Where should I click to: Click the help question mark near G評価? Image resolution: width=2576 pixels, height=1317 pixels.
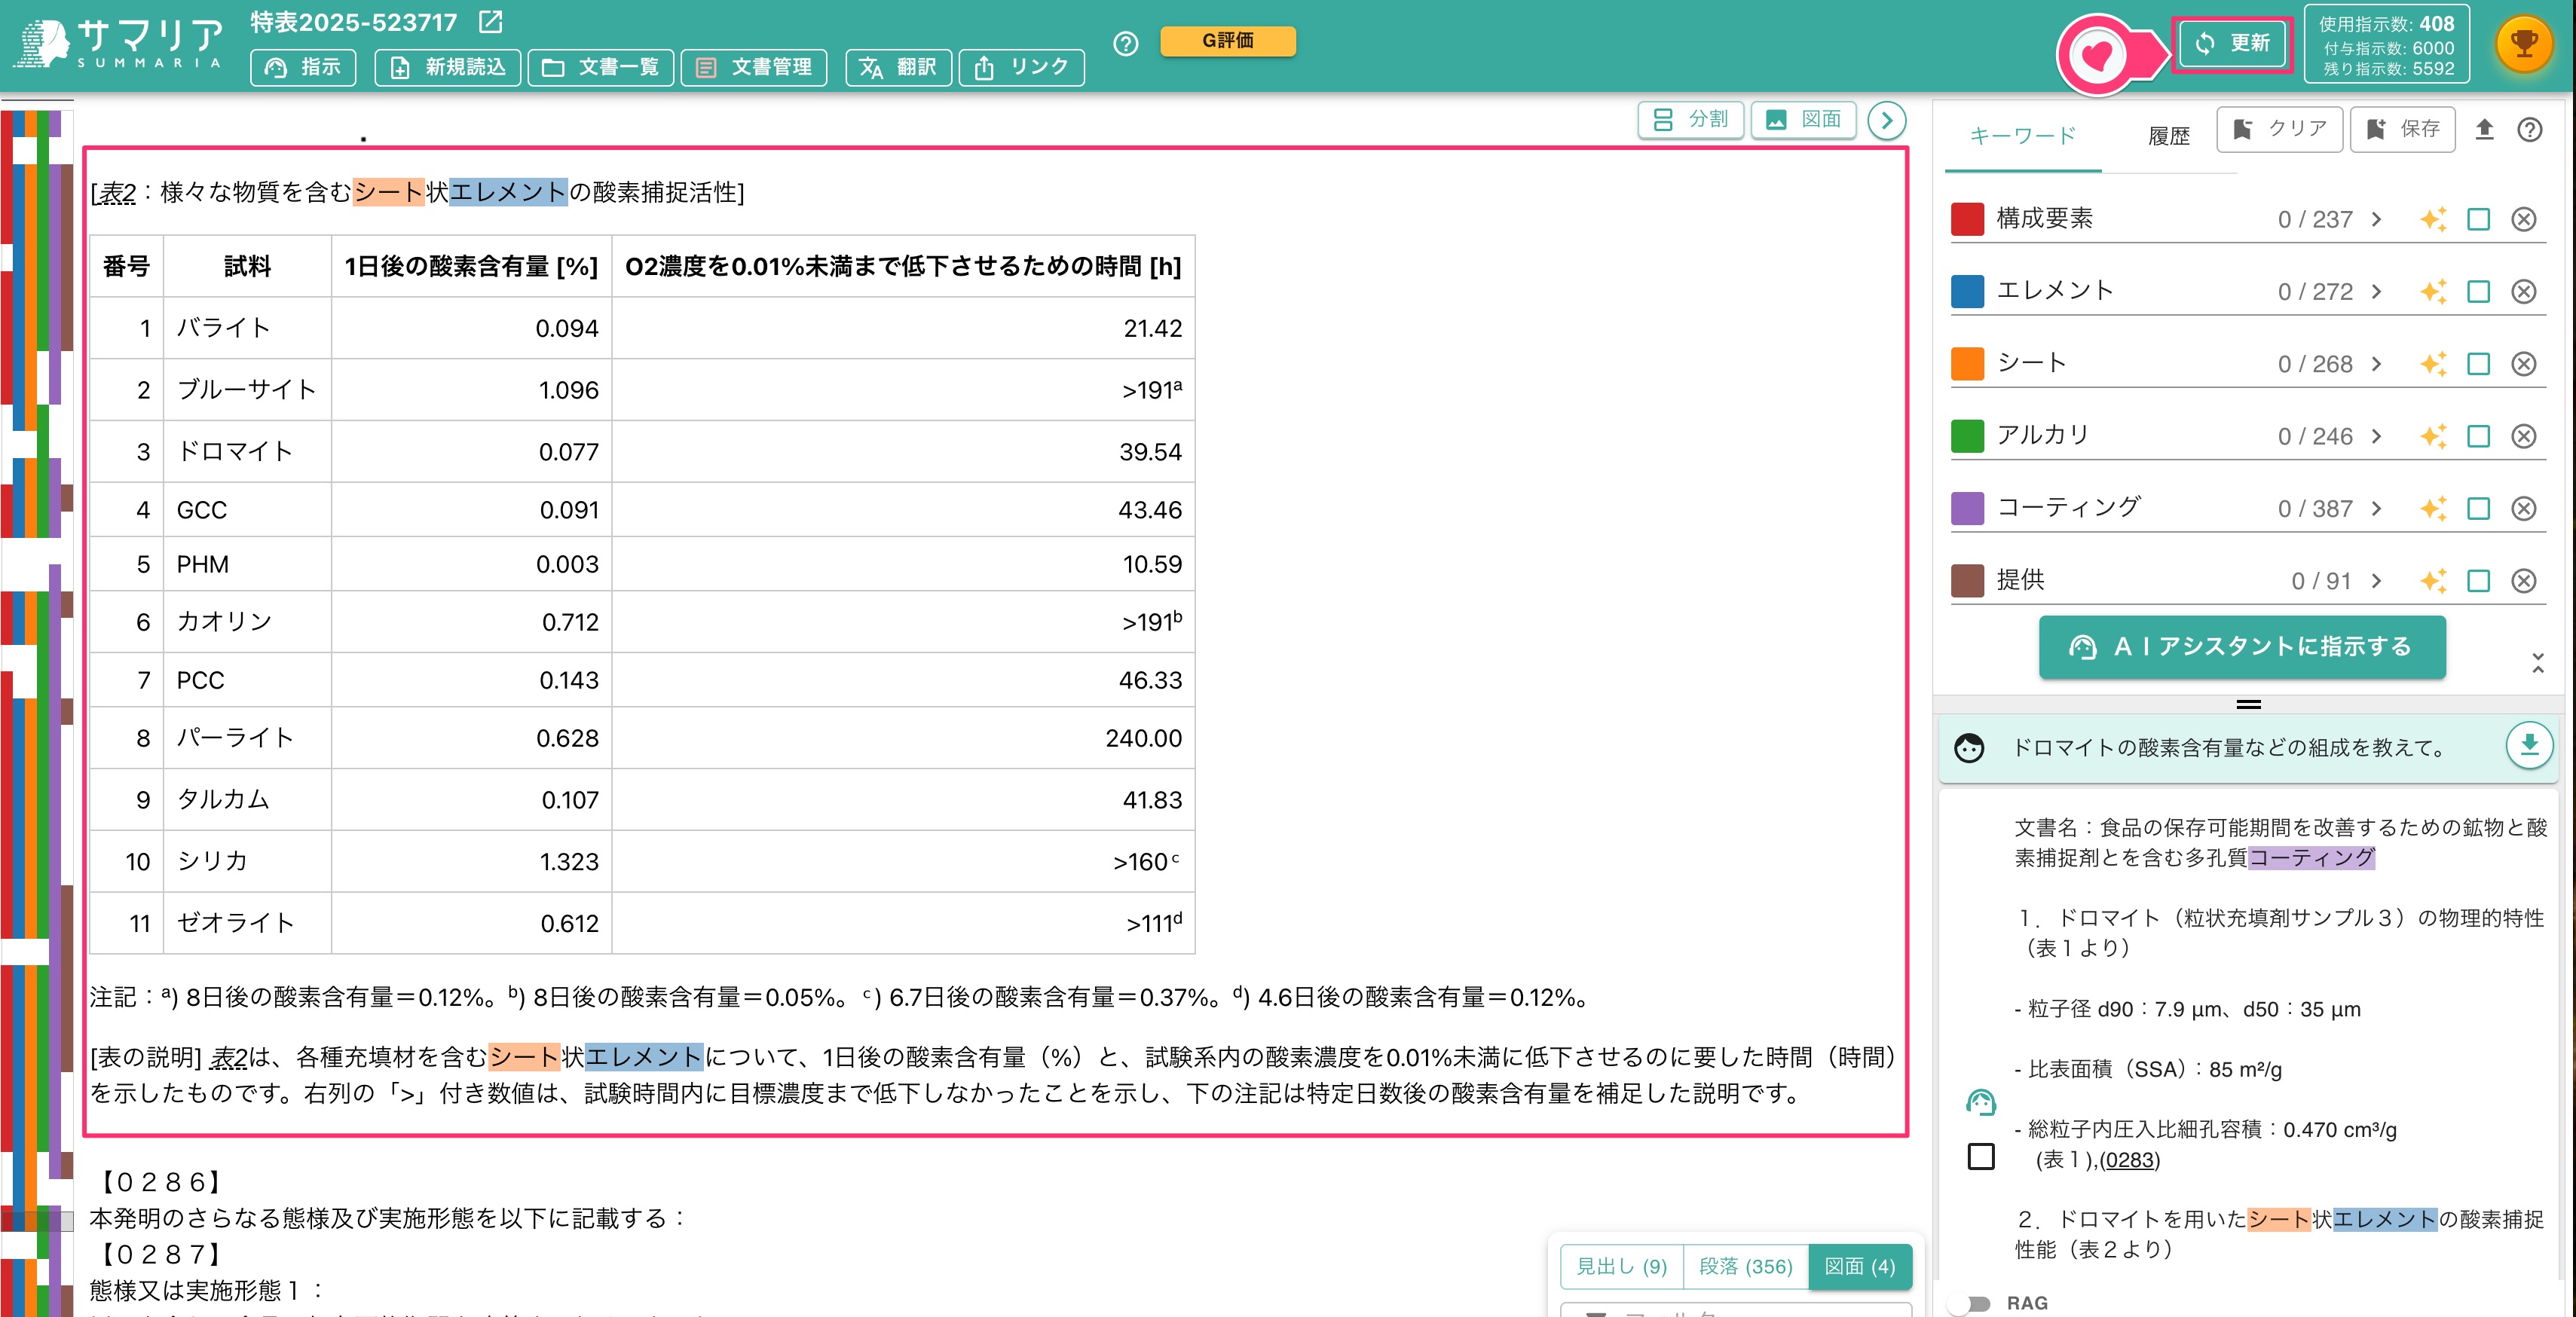[x=1125, y=44]
